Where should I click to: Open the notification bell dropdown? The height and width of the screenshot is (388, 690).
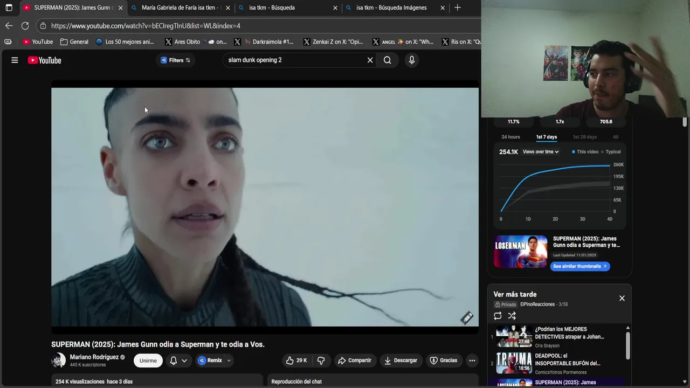click(178, 361)
